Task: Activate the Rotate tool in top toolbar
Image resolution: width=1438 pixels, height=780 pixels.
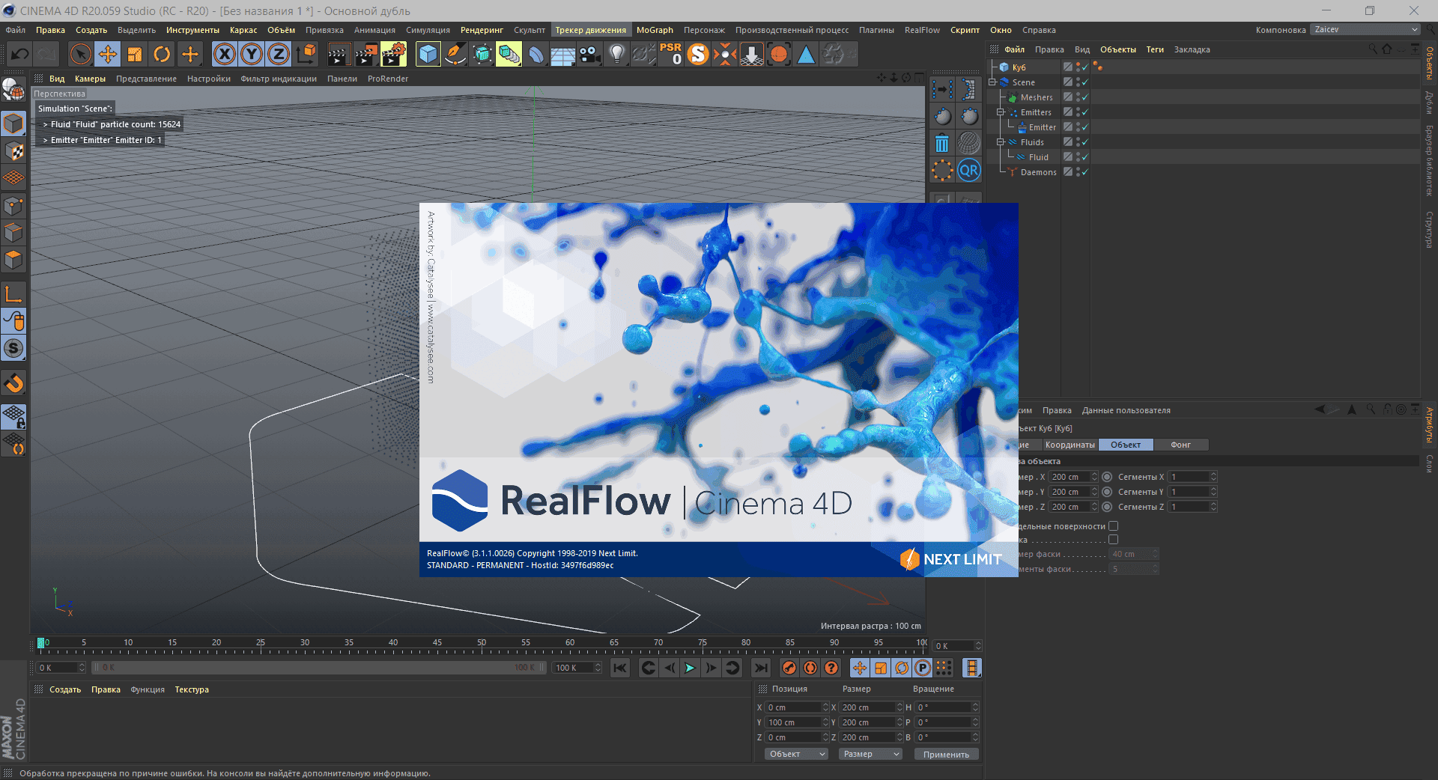Action: 162,54
